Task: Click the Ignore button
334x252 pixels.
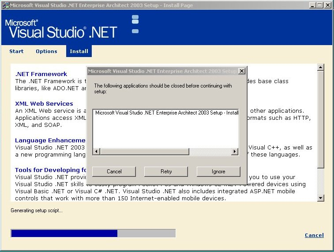Action: 218,172
